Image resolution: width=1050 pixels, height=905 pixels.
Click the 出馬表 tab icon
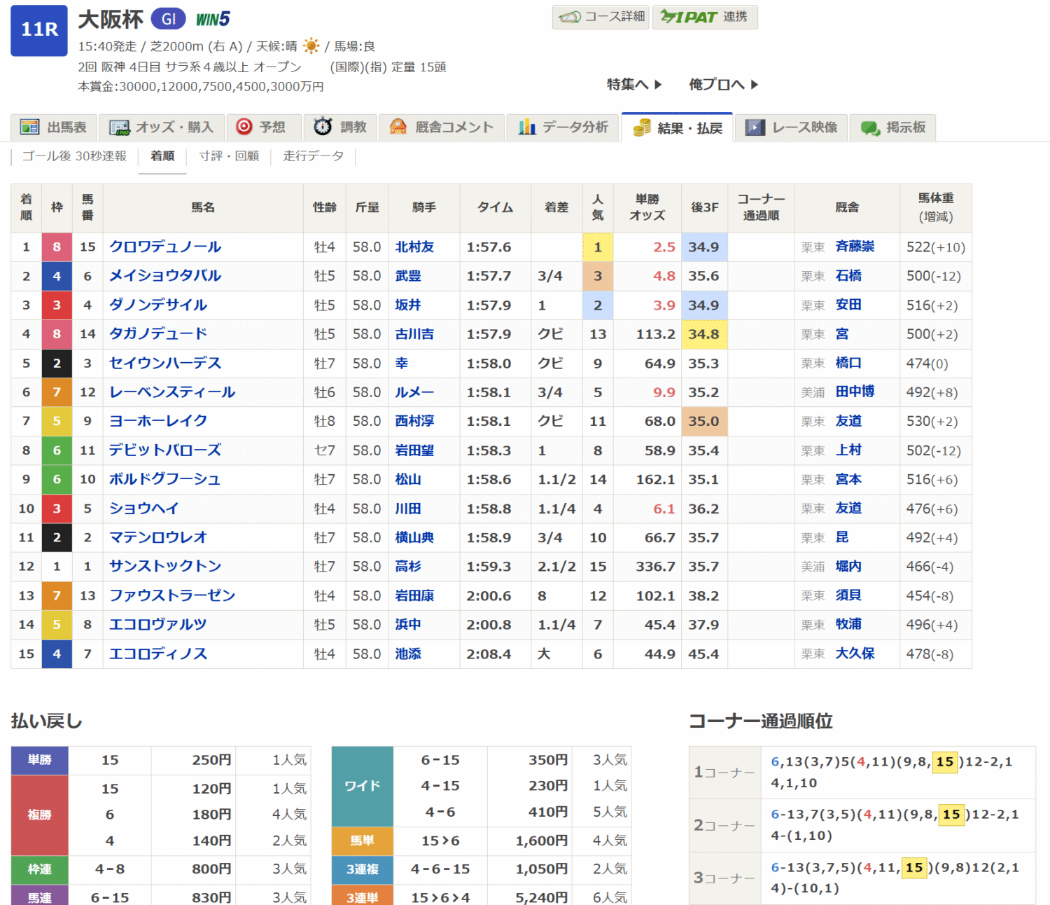[29, 127]
